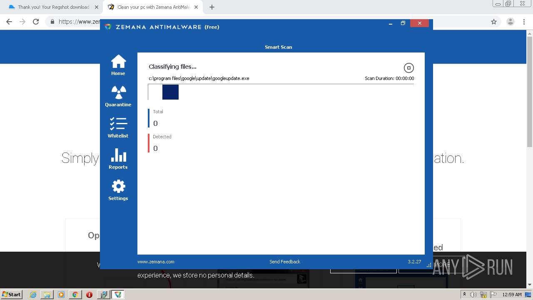Image resolution: width=533 pixels, height=300 pixels.
Task: Click the scanned file path text
Action: point(199,78)
